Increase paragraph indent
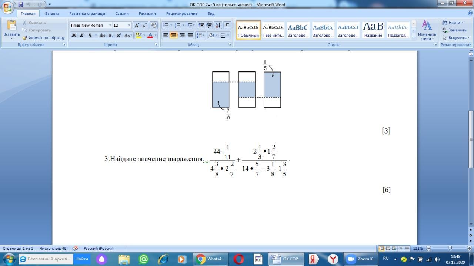This screenshot has height=266, width=474. point(209,25)
